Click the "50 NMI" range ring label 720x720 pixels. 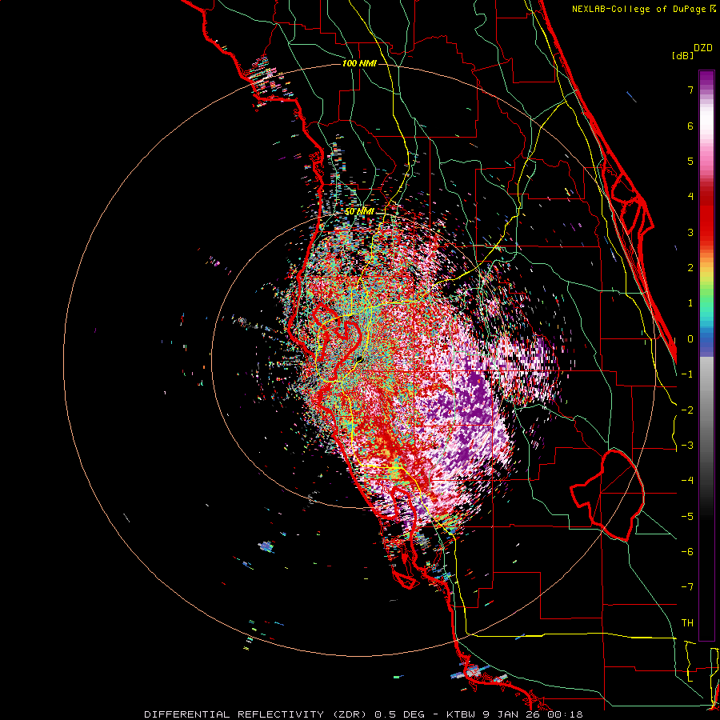coord(359,211)
